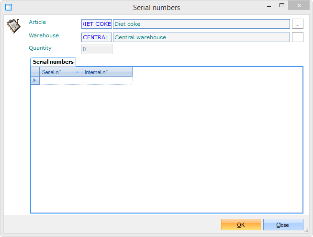Open the Article lookup ellipsis button

click(297, 24)
